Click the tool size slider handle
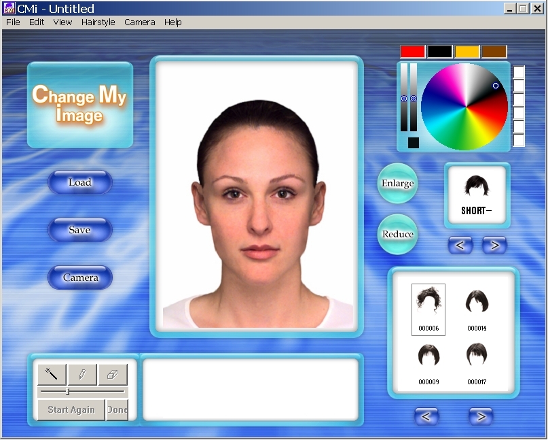This screenshot has width=548, height=440. point(67,392)
